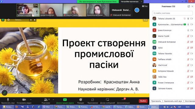Viewport: 195px width, 109px height.
Task: Pop out the participants panel
Action: (189, 6)
